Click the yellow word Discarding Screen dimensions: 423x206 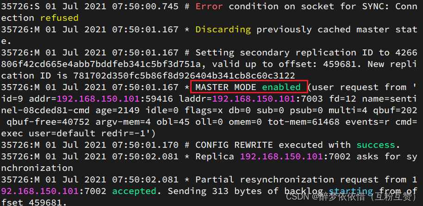click(223, 30)
